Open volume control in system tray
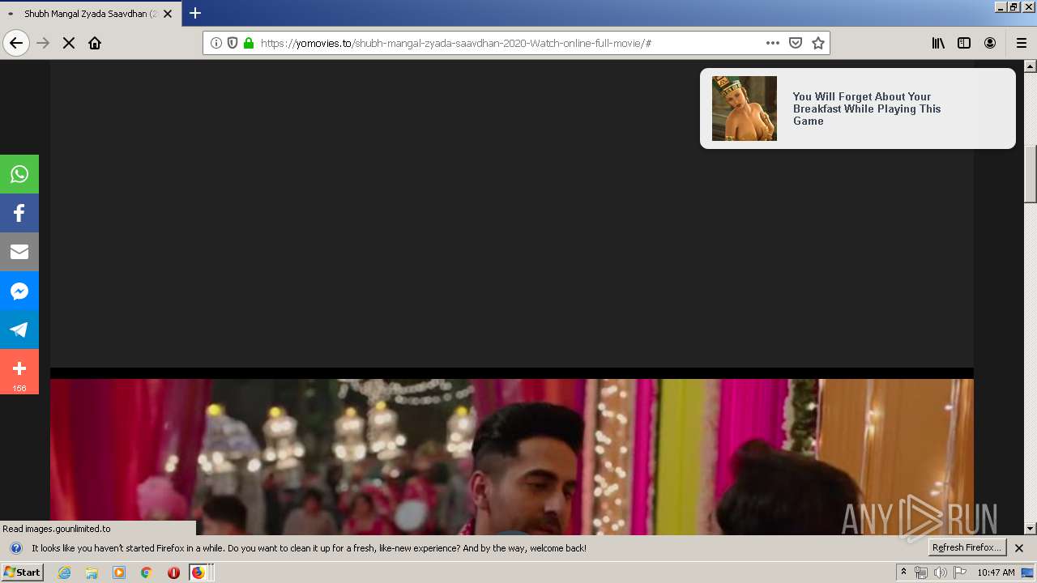The width and height of the screenshot is (1037, 583). pos(940,572)
